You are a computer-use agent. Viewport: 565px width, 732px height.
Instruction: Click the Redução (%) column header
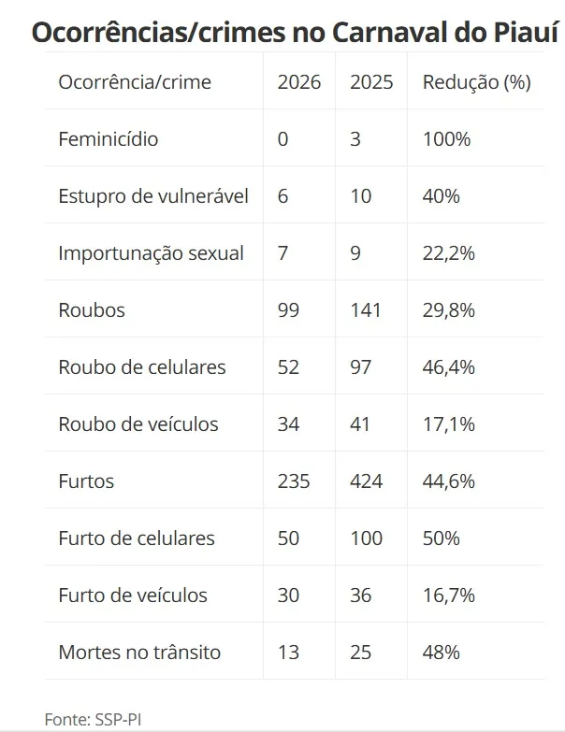(x=476, y=82)
